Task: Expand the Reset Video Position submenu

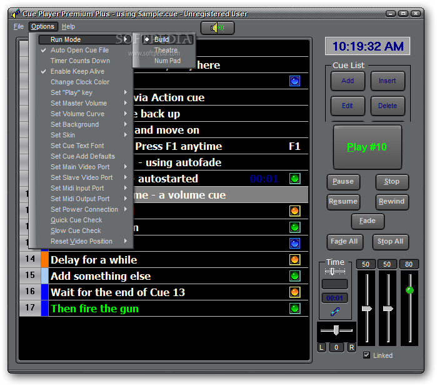Action: pos(84,241)
